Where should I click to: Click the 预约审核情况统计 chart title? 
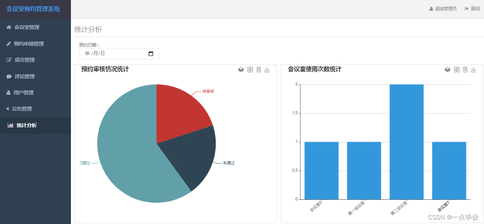tap(105, 69)
